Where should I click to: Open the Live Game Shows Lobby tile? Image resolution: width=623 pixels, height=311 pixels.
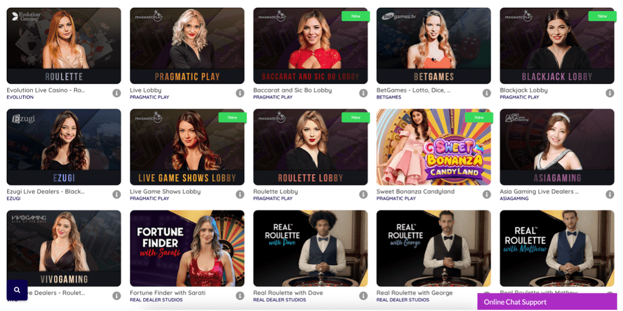click(187, 147)
